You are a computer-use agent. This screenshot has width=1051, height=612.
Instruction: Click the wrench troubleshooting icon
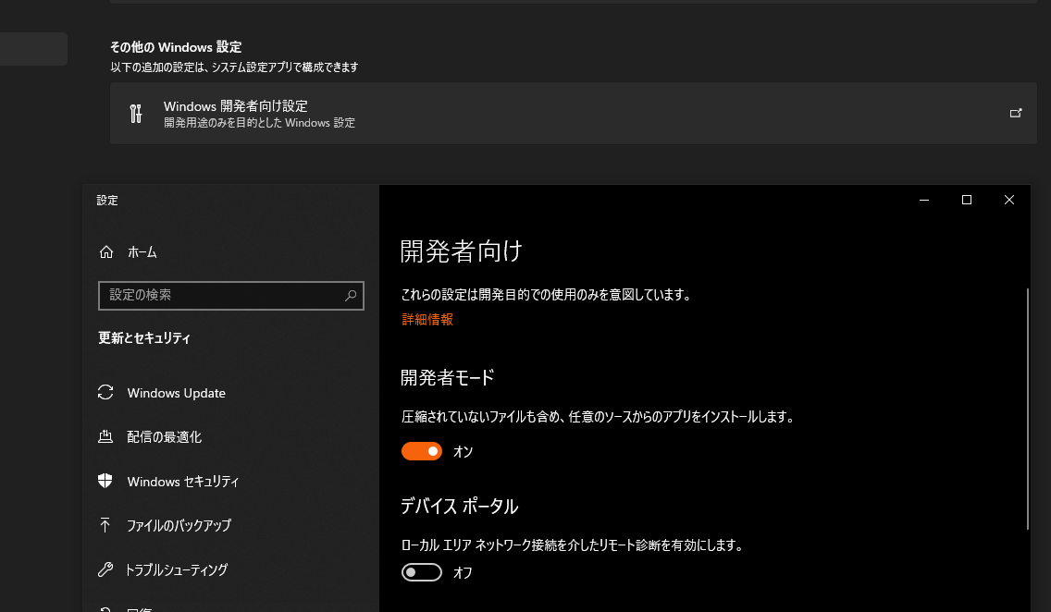click(x=105, y=569)
